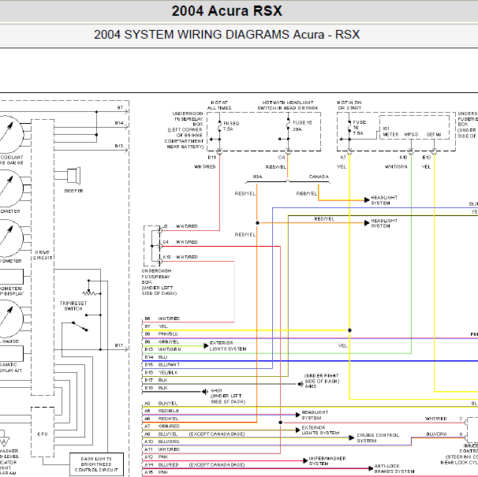Select the B17 BLK connector row
This screenshot has height=477, width=478.
(x=155, y=380)
